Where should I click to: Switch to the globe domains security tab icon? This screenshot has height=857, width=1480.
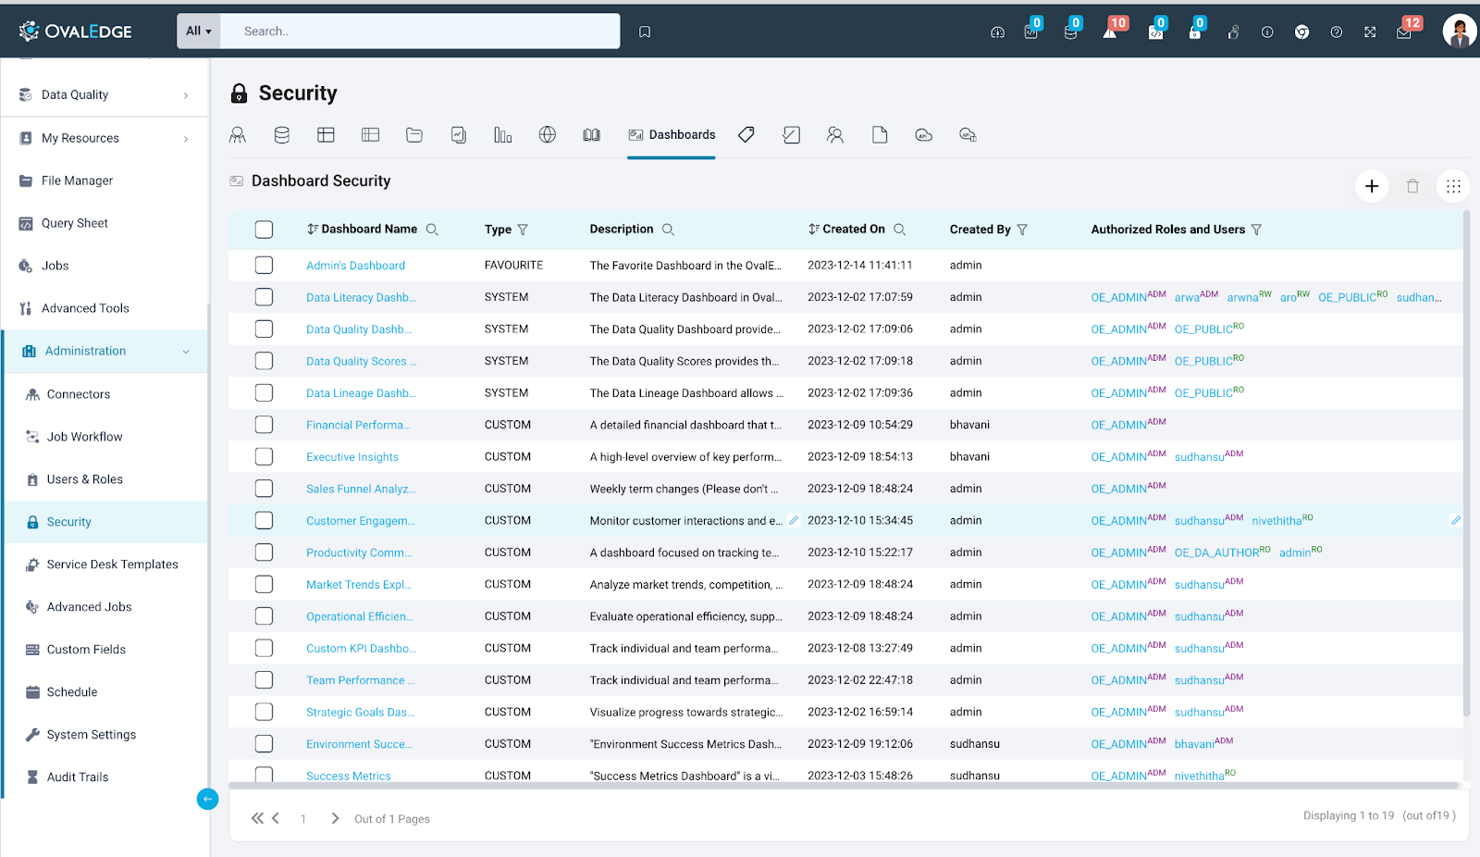(548, 135)
